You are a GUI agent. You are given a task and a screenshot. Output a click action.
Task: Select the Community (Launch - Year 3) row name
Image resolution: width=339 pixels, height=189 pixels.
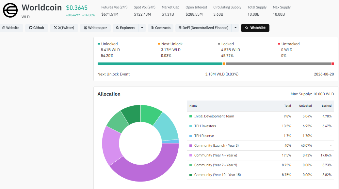(x=217, y=145)
